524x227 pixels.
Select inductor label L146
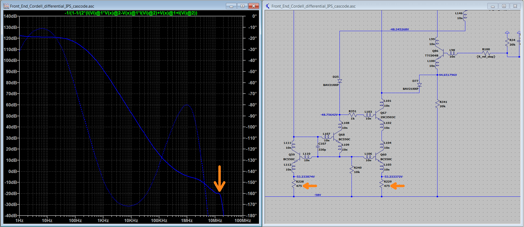(x=459, y=13)
